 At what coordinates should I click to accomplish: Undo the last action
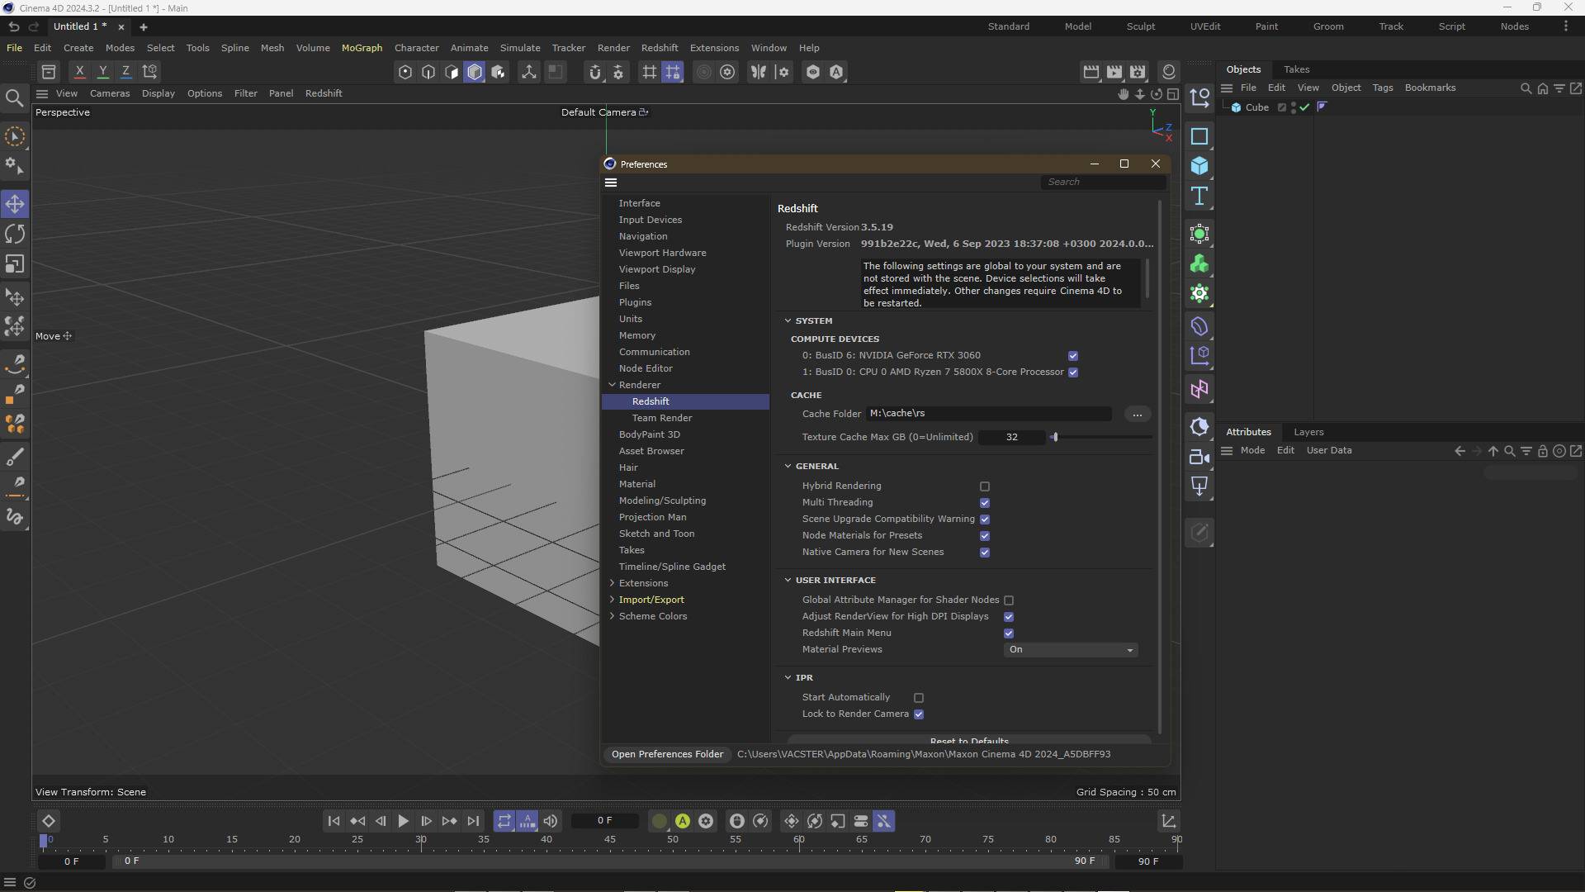click(13, 26)
